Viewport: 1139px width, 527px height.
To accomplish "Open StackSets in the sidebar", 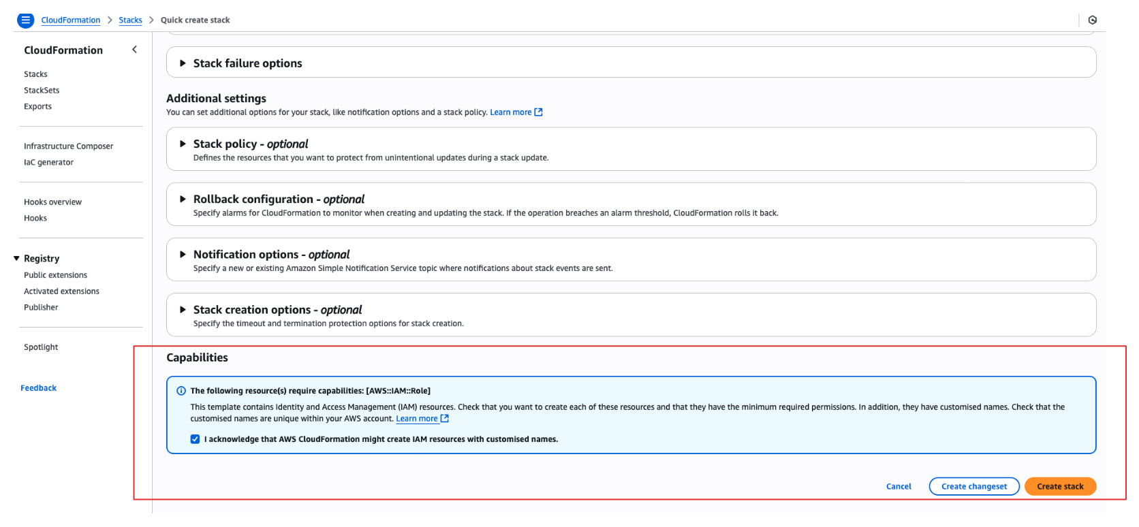I will click(42, 91).
